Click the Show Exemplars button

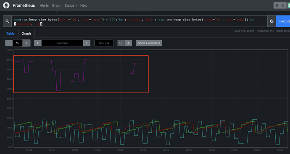[x=149, y=43]
